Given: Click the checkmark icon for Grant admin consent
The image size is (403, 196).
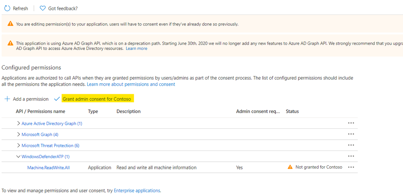Looking at the screenshot, I should pos(57,99).
